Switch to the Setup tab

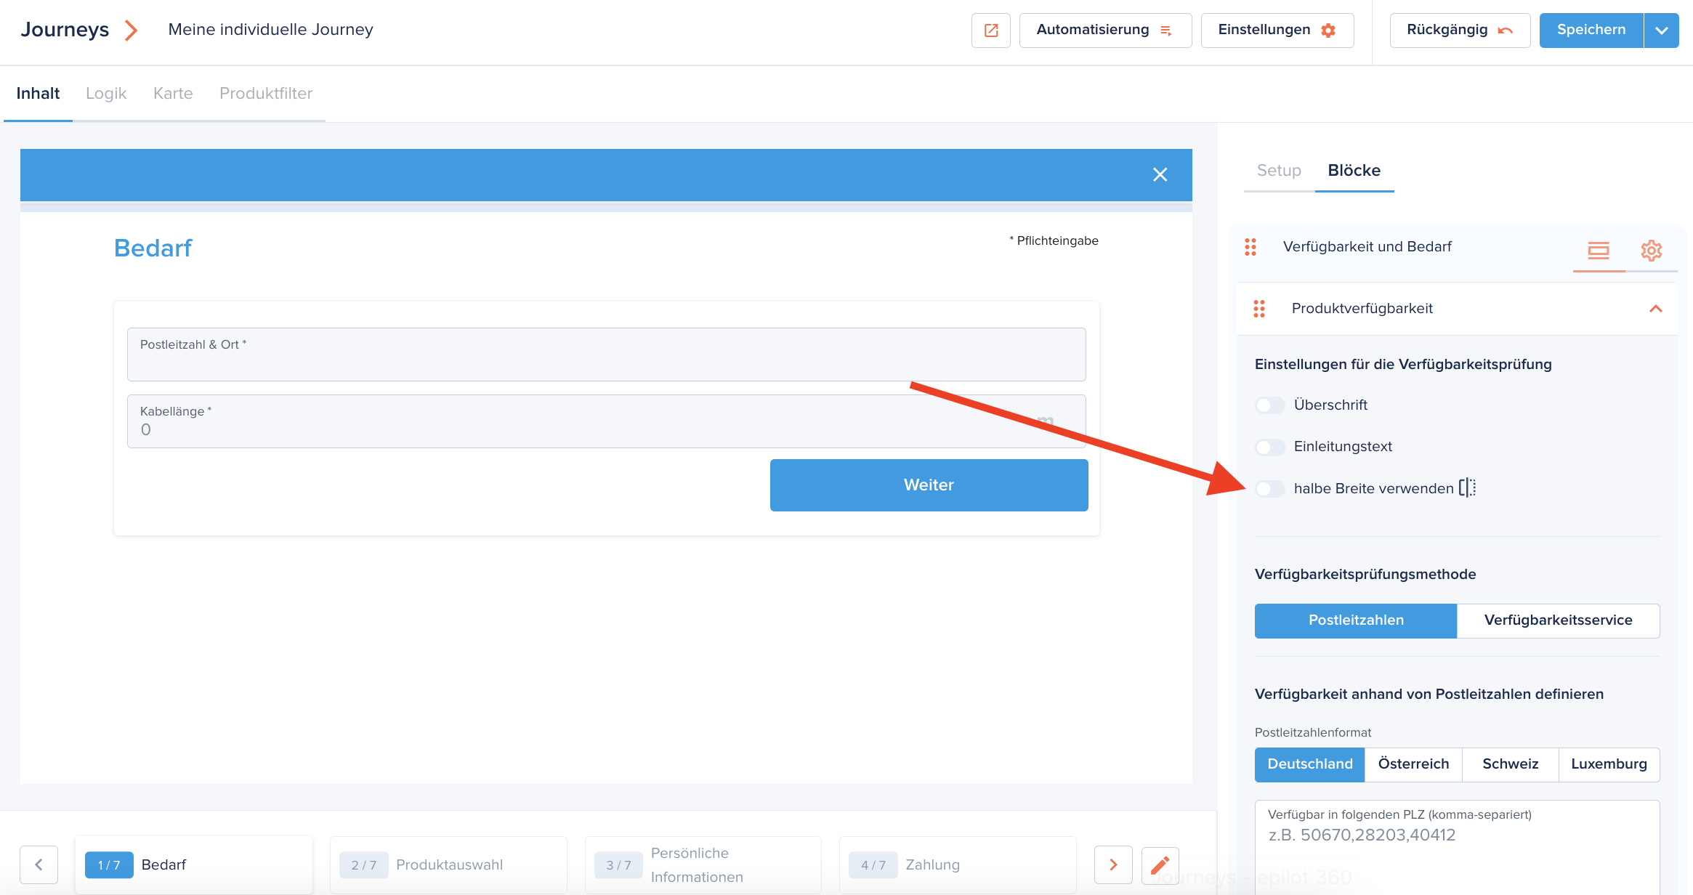1279,171
